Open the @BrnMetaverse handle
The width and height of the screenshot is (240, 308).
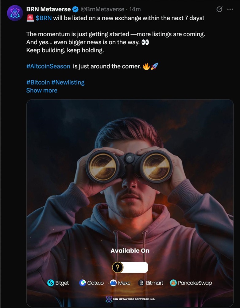(103, 9)
